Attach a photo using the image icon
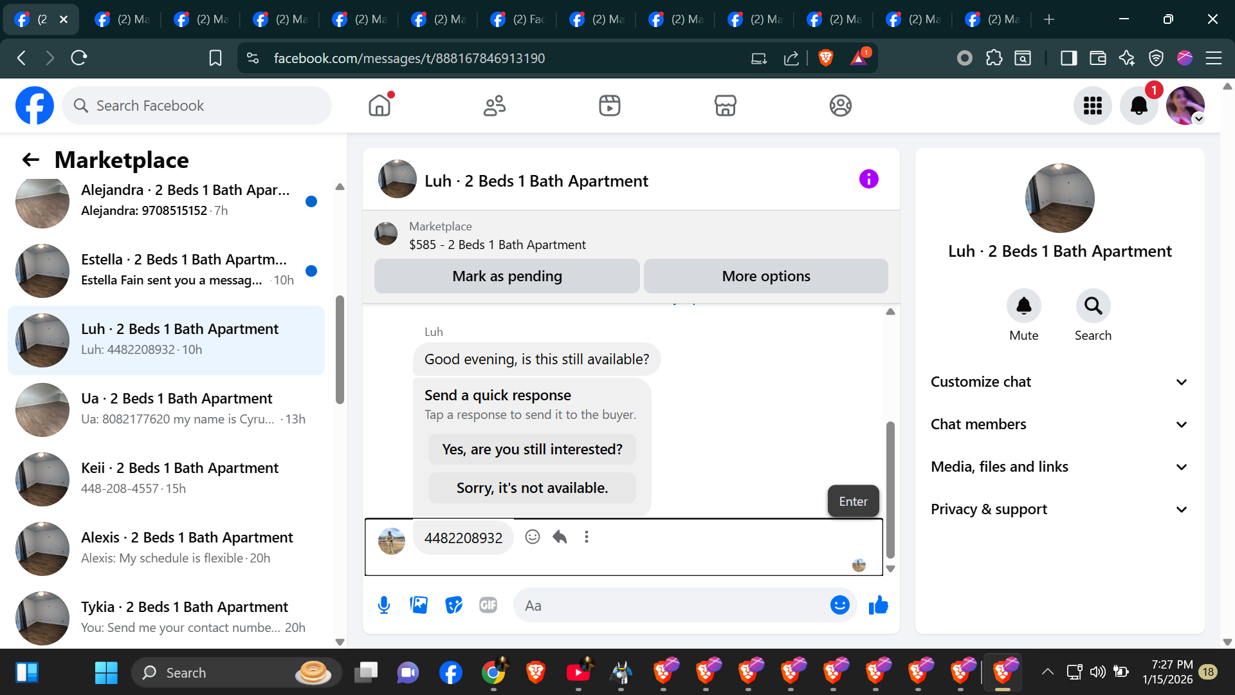The width and height of the screenshot is (1235, 695). 419,605
